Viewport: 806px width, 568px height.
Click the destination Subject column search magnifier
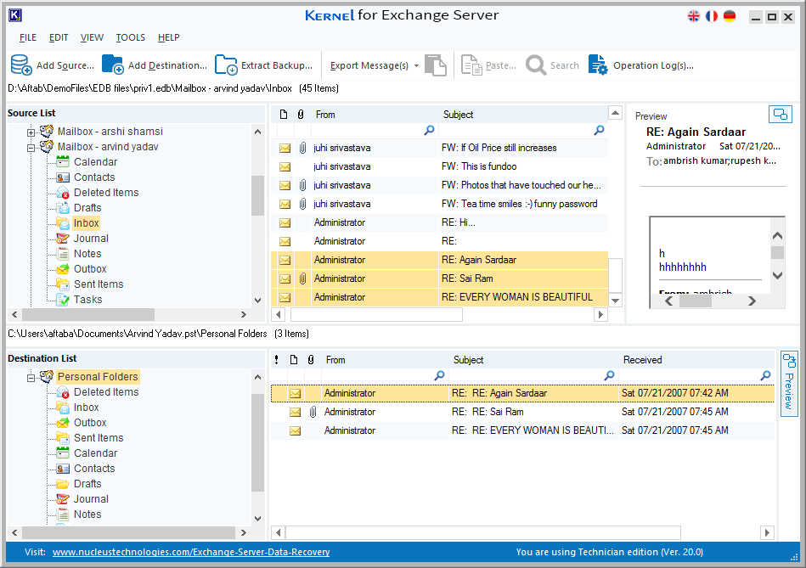click(x=609, y=376)
